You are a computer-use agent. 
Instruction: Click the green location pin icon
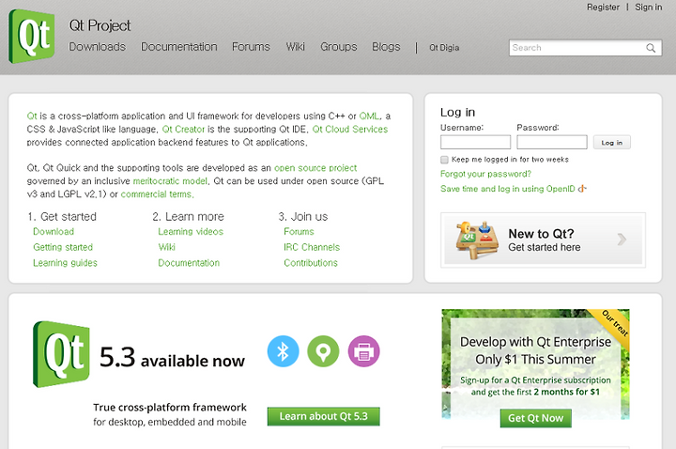[x=323, y=351]
